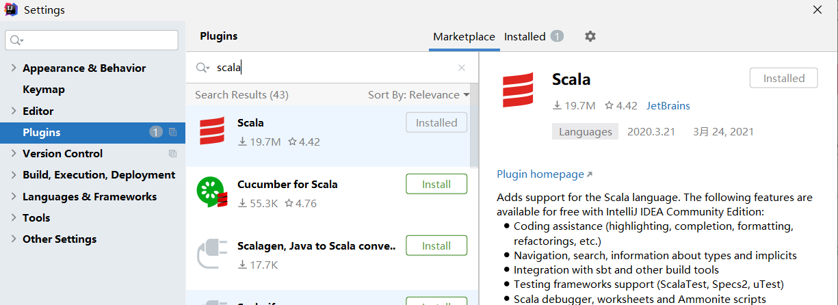Viewport: 838px width, 305px height.
Task: Click the gear icon beside Installed tab
Action: coord(590,36)
